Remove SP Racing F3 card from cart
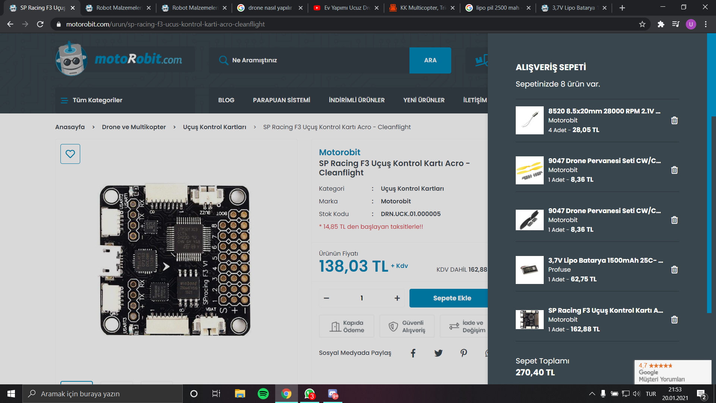 tap(674, 320)
